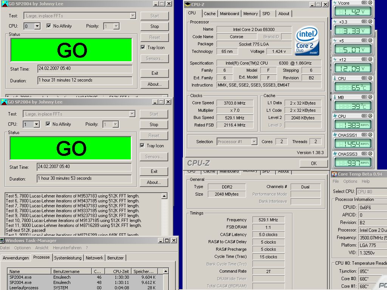Open Priority dropdown in the CPU 0 SP2004 window

(116, 26)
